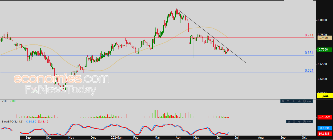Click the D:19.16 stochastic value
The width and height of the screenshot is (333, 140).
click(x=43, y=122)
